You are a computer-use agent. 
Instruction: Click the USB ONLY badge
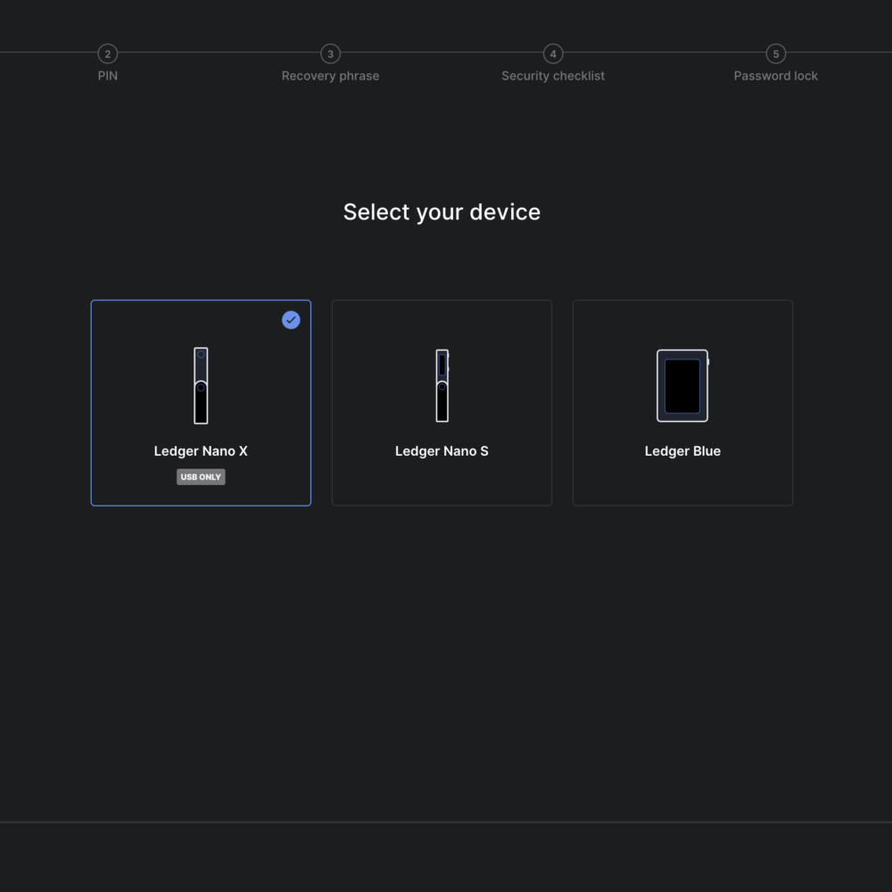(201, 477)
